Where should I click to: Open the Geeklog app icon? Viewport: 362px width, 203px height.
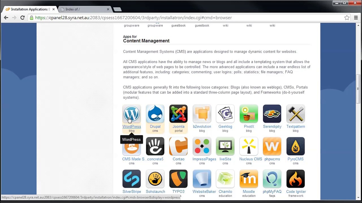click(225, 114)
